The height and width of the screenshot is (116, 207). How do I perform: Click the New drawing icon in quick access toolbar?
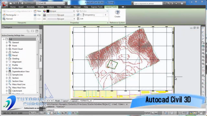point(11,3)
